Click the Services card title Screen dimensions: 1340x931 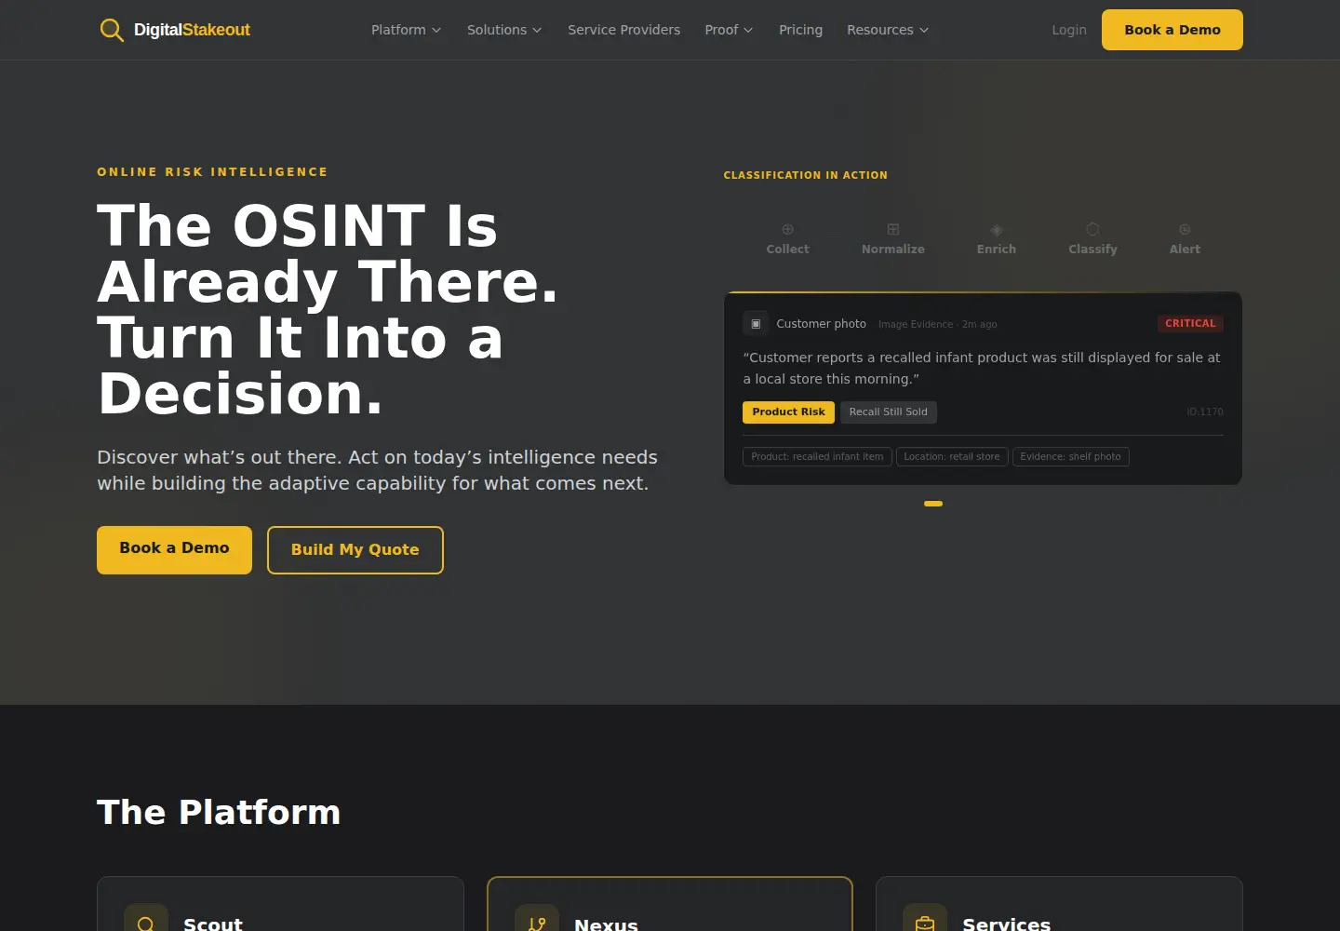point(1006,924)
